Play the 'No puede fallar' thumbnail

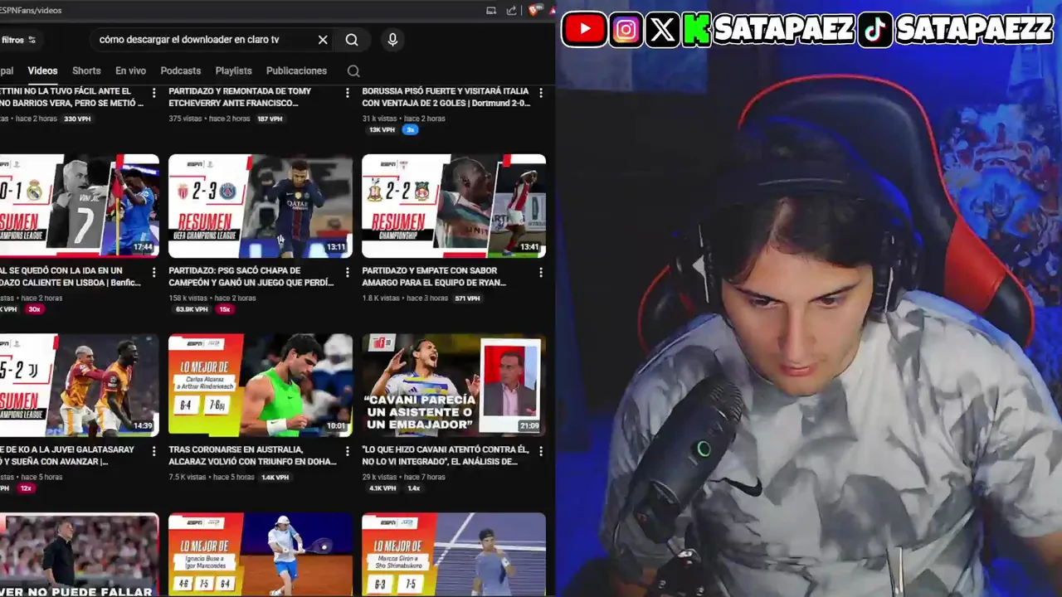pyautogui.click(x=79, y=555)
